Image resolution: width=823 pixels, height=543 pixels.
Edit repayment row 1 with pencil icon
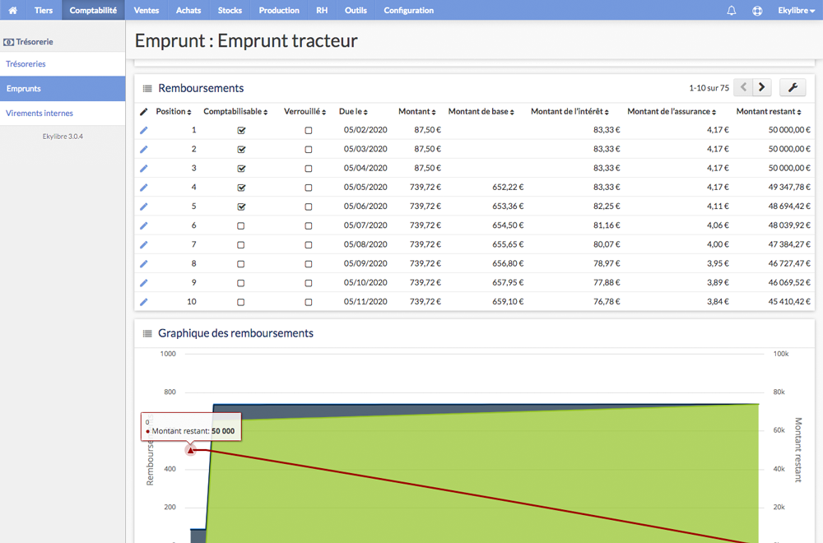(x=144, y=130)
